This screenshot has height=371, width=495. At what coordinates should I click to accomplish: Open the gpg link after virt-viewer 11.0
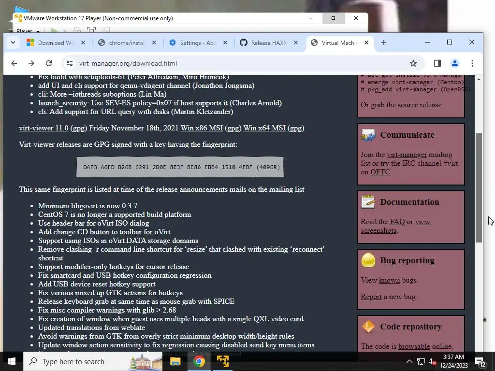point(79,128)
